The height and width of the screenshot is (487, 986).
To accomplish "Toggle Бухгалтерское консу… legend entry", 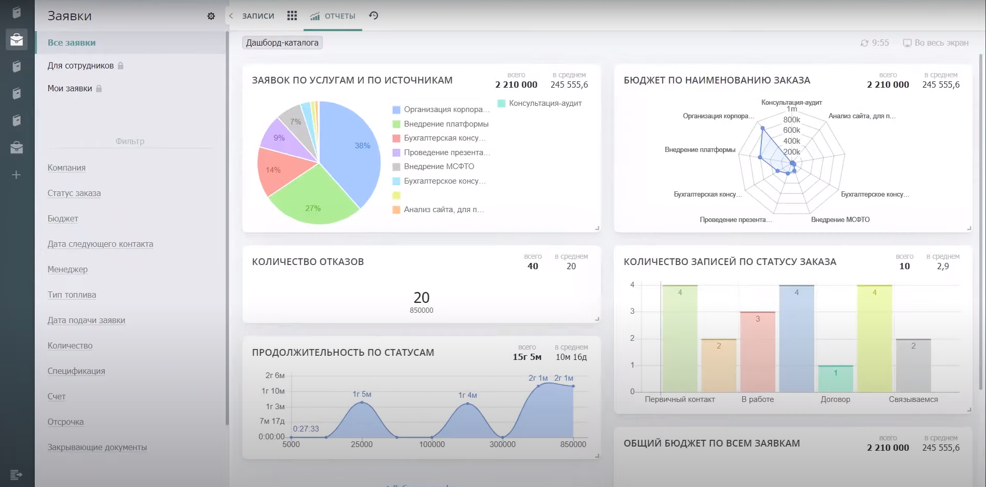I will pos(439,181).
